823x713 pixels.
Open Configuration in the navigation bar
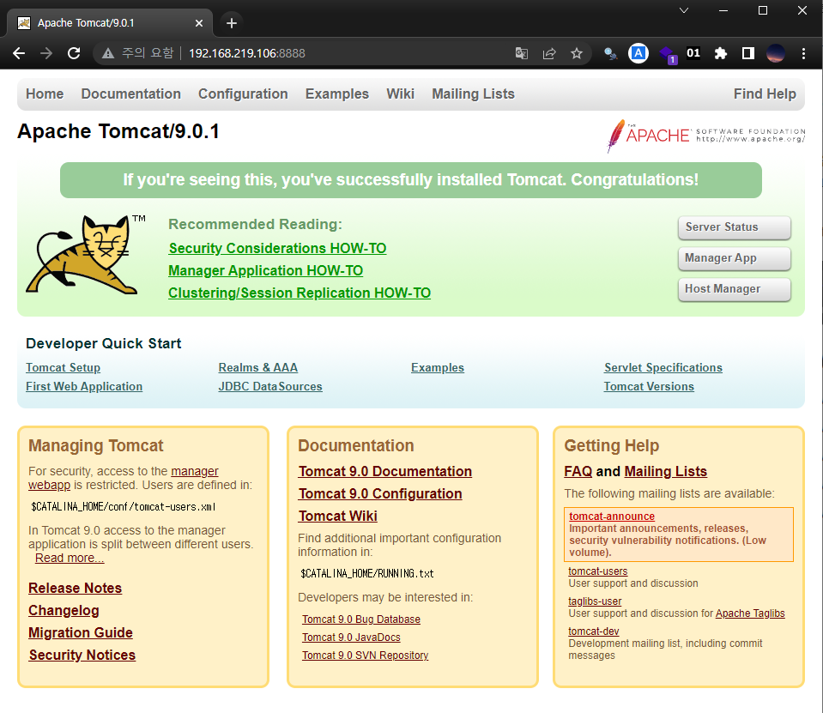(243, 94)
